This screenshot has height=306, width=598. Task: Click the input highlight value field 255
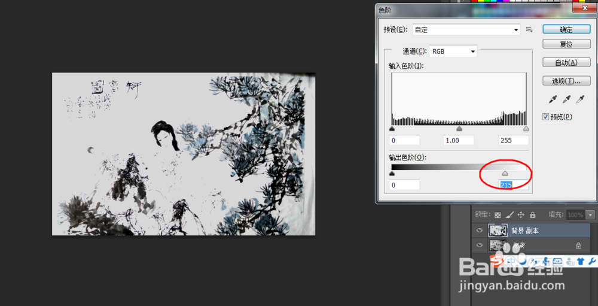tap(513, 140)
